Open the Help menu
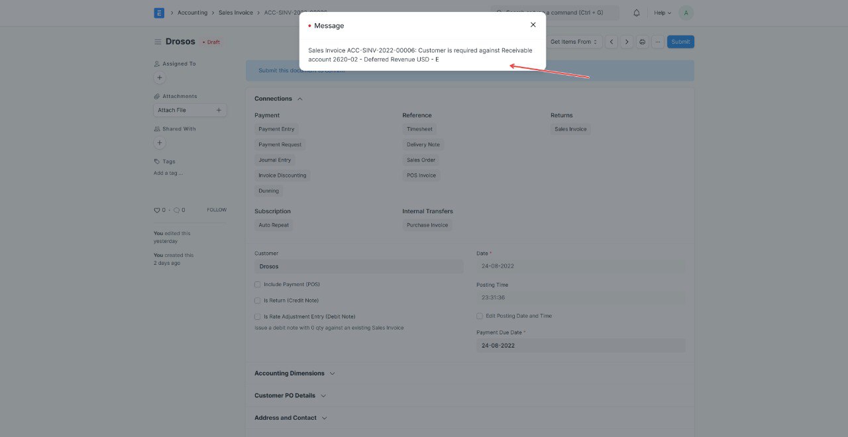The image size is (848, 437). coord(660,12)
